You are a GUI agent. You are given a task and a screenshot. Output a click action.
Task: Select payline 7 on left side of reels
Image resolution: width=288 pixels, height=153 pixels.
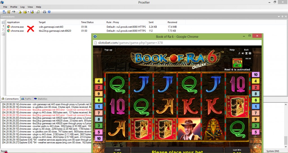click(x=99, y=113)
